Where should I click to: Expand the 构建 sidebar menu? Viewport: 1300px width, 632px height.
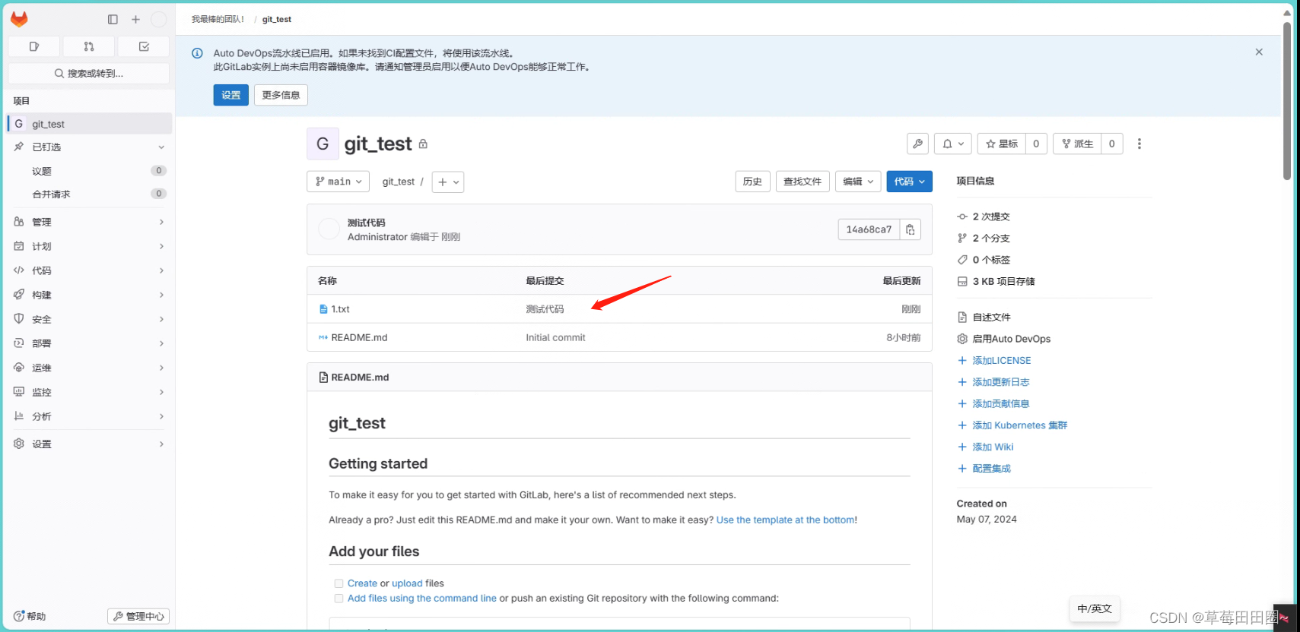pos(89,295)
